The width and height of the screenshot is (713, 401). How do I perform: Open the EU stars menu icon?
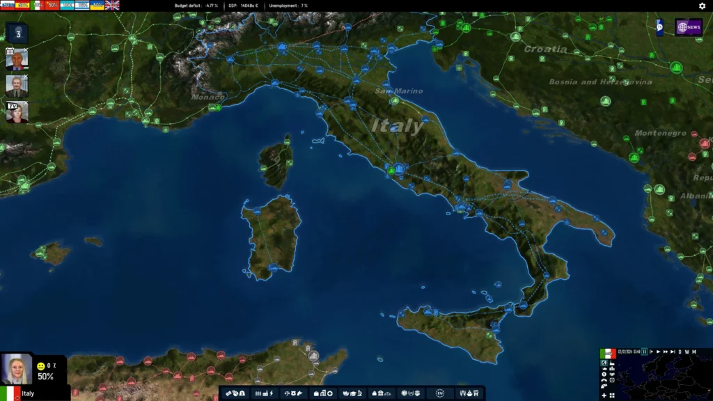[439, 393]
